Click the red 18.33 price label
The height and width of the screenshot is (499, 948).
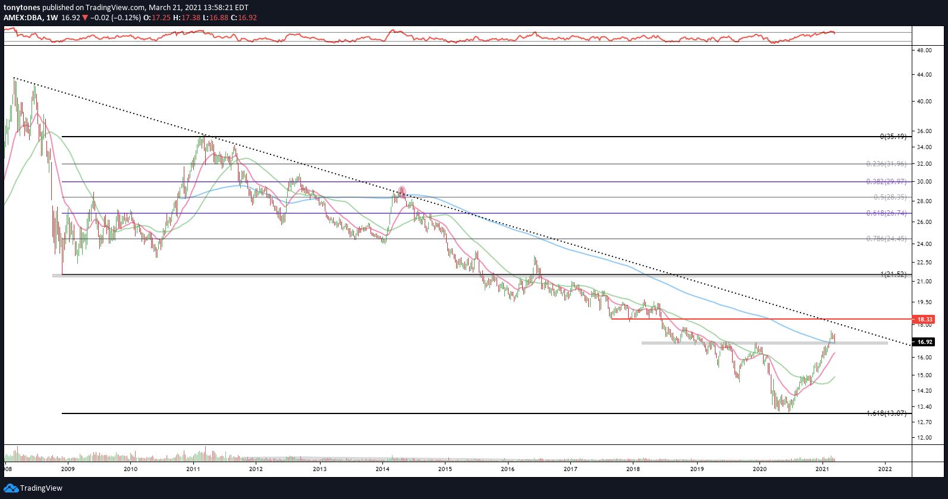click(x=924, y=320)
